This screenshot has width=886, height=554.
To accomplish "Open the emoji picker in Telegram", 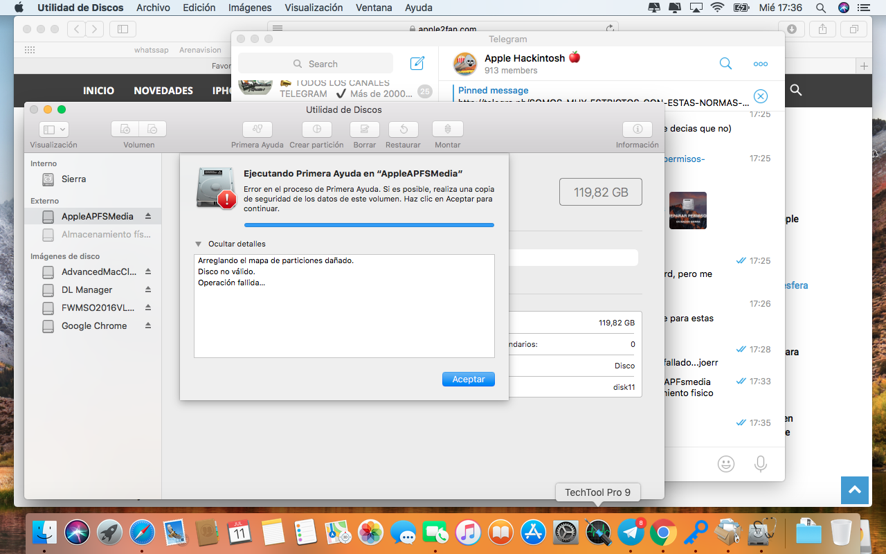I will click(x=725, y=464).
